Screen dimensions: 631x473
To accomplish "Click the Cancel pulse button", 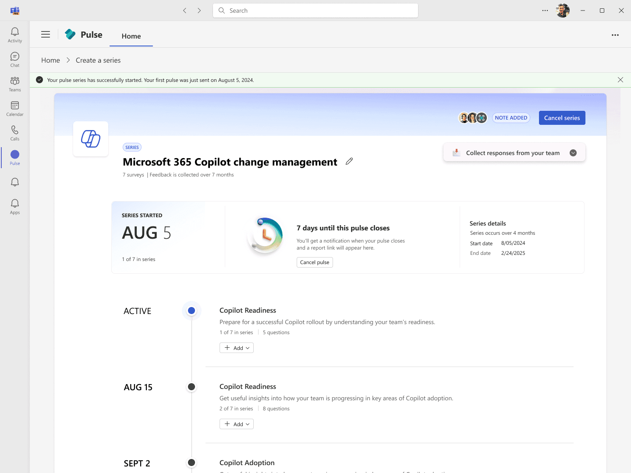I will click(x=315, y=262).
